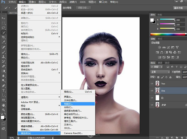Select the Hand tool
187x139 pixels.
[x=4, y=105]
